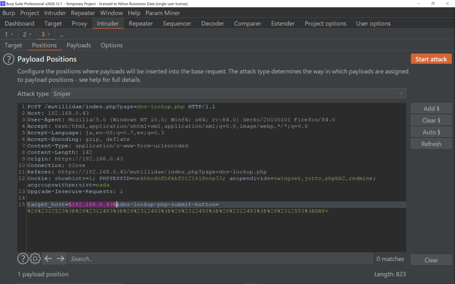Open the Project menu
The image size is (455, 284).
click(x=30, y=13)
